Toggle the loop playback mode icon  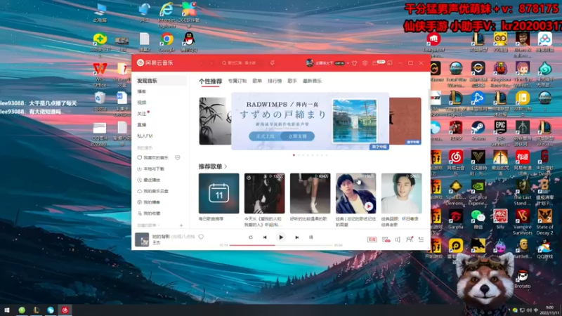point(251,237)
